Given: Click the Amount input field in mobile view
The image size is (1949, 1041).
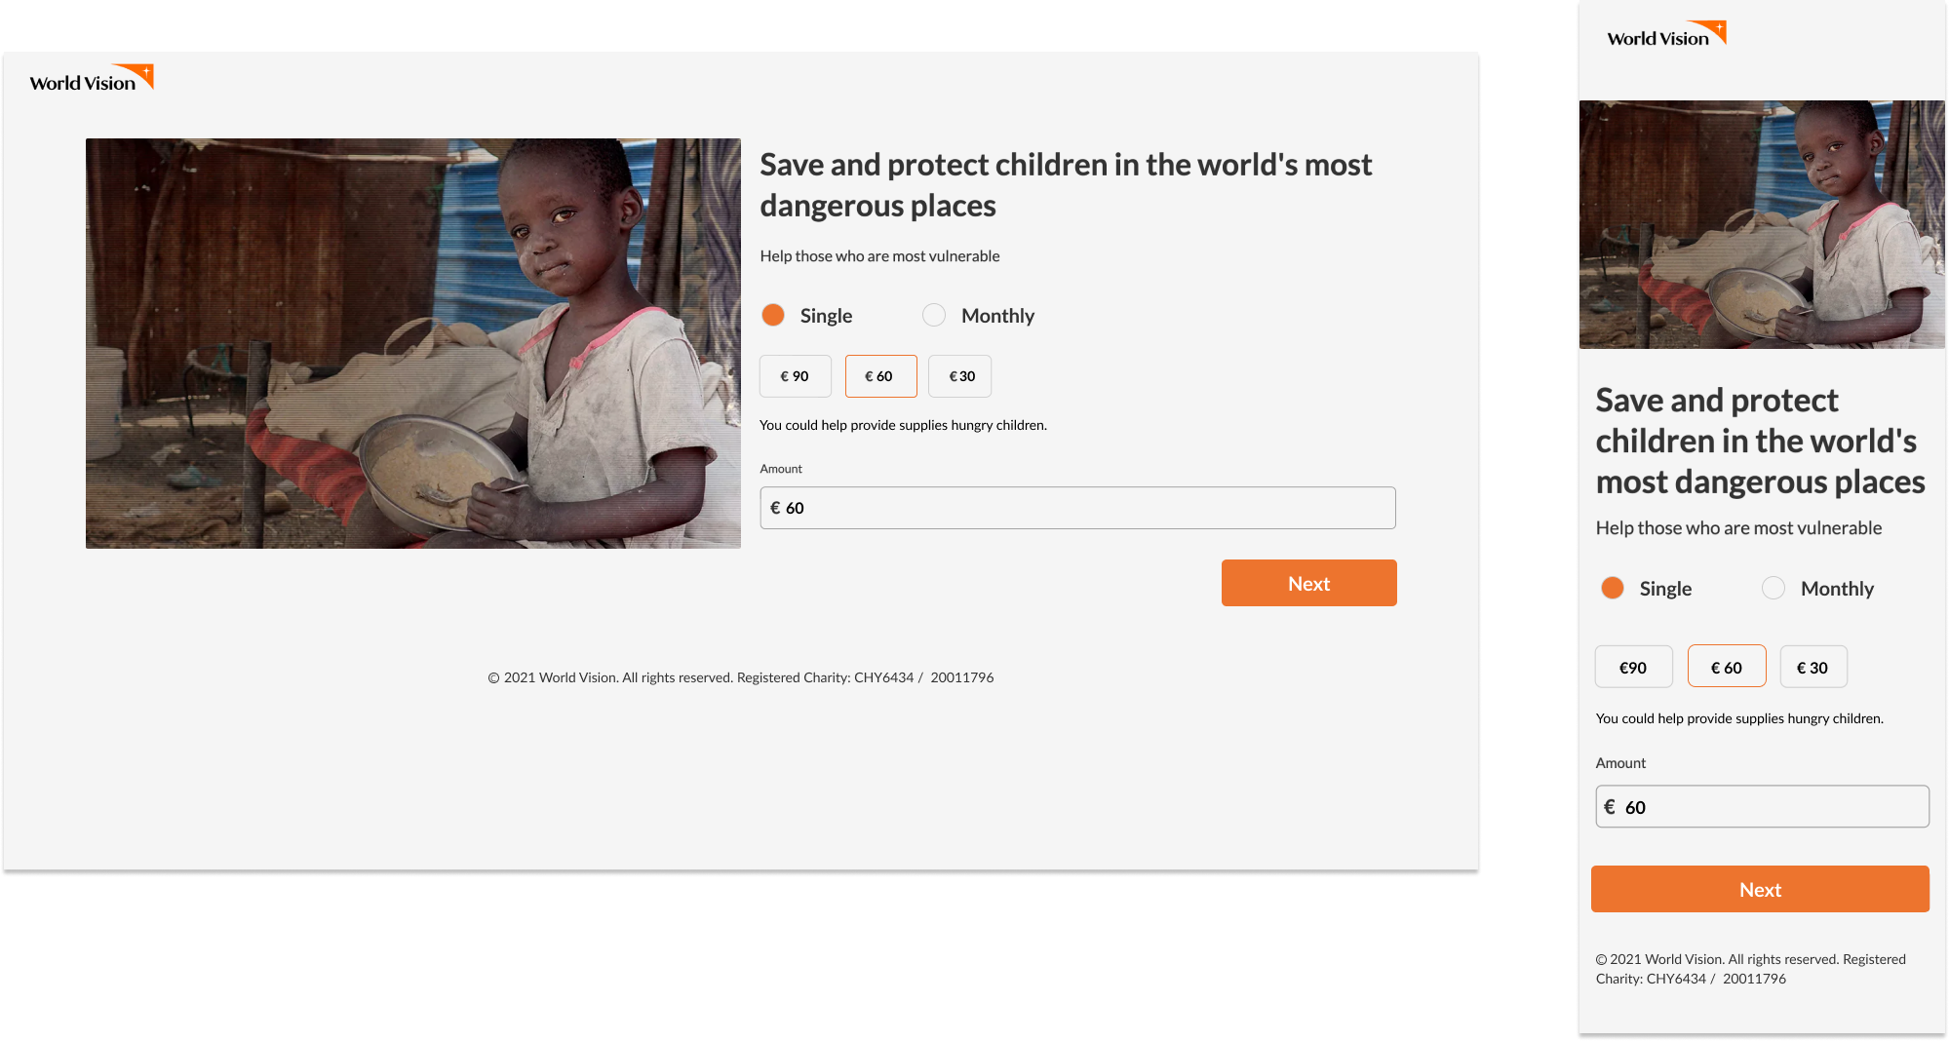Looking at the screenshot, I should tap(1762, 807).
